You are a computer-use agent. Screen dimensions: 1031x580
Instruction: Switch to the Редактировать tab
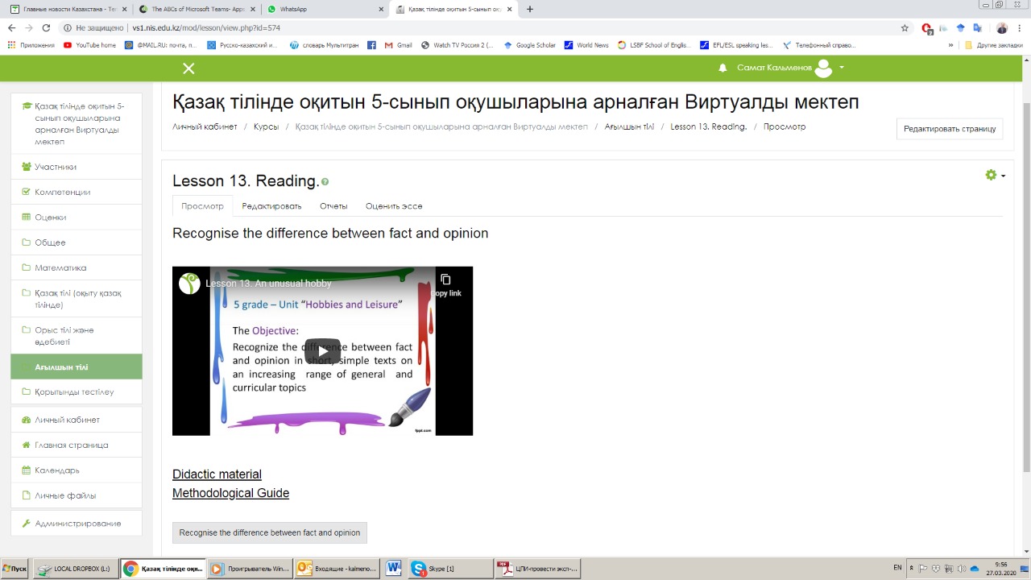pyautogui.click(x=271, y=206)
